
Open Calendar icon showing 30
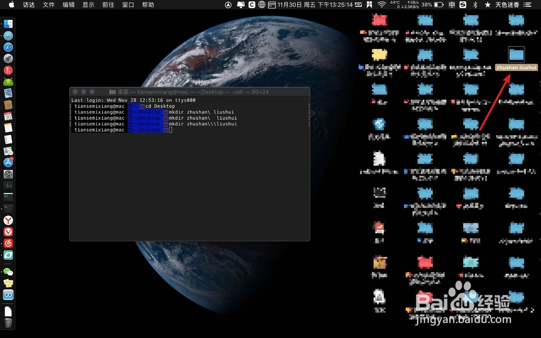(8, 116)
